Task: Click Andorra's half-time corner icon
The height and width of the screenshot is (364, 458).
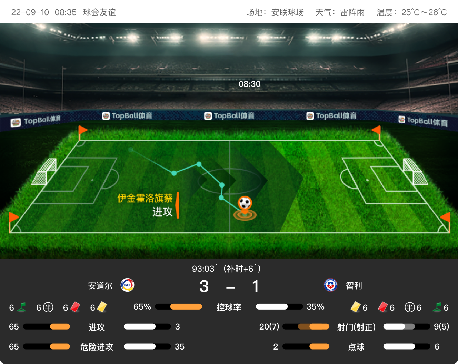Action: [48, 307]
